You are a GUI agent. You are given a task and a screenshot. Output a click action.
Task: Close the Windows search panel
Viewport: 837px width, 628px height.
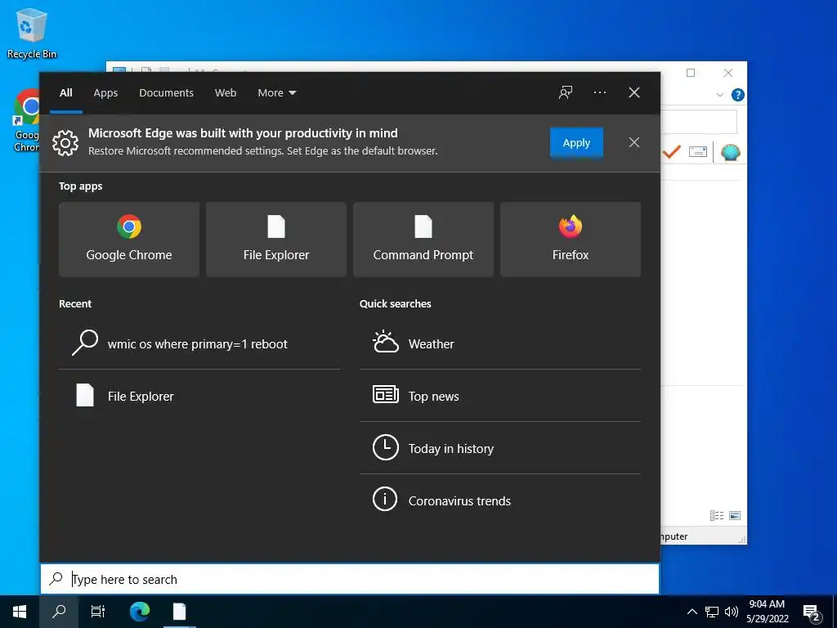(634, 92)
